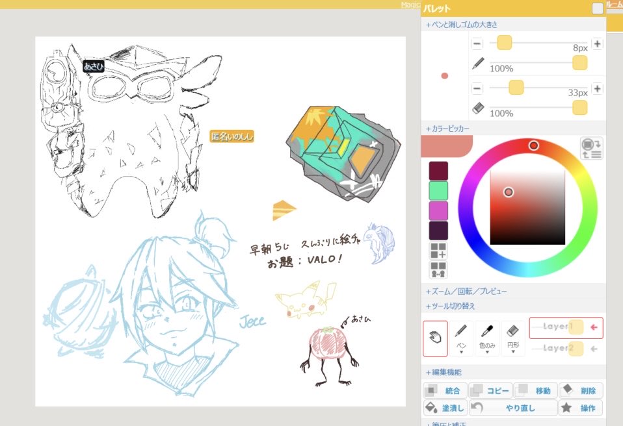Viewport: 623px width, 426px height.
Task: Click the gray arrow on Layer2
Action: click(594, 349)
